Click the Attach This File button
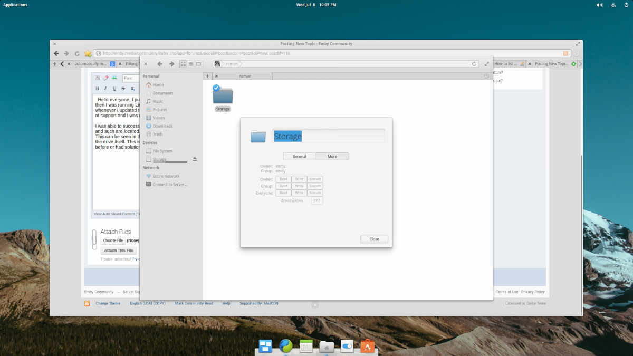Image resolution: width=633 pixels, height=356 pixels. click(x=119, y=251)
